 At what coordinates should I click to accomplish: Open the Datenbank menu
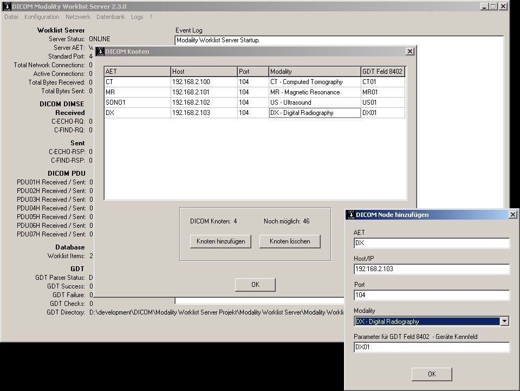click(x=110, y=17)
